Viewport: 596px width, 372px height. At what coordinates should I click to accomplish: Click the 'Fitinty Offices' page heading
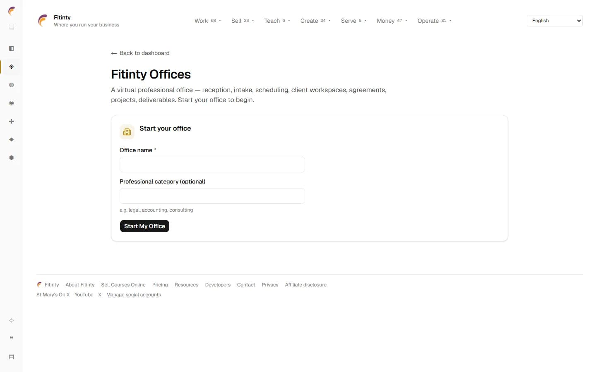click(x=151, y=74)
